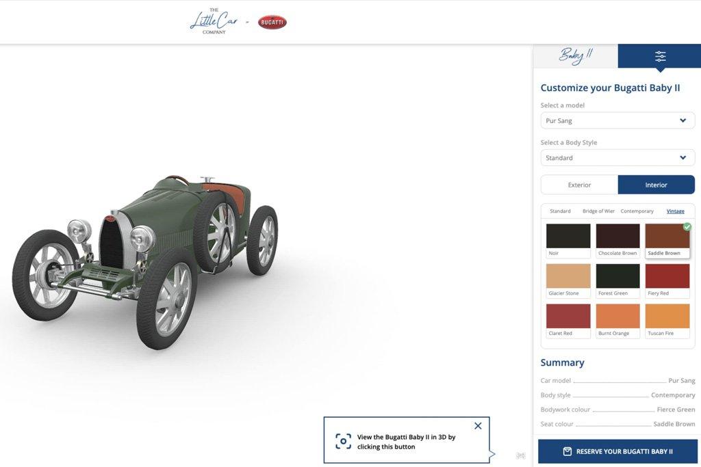The image size is (701, 467).
Task: Click Reserve Your Bugatti Baby II
Action: click(x=617, y=451)
